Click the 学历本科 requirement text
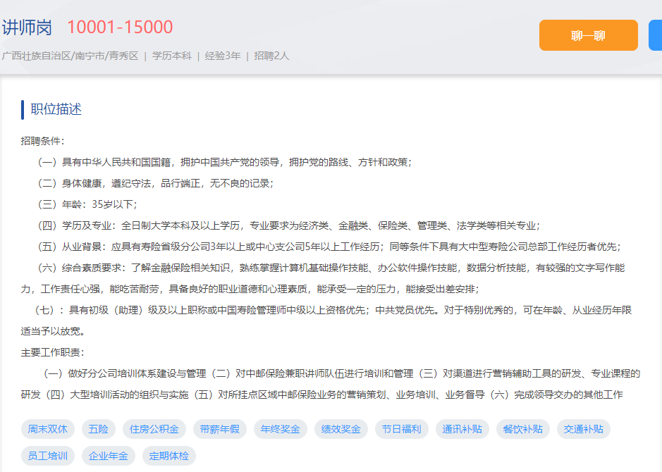 (x=172, y=56)
